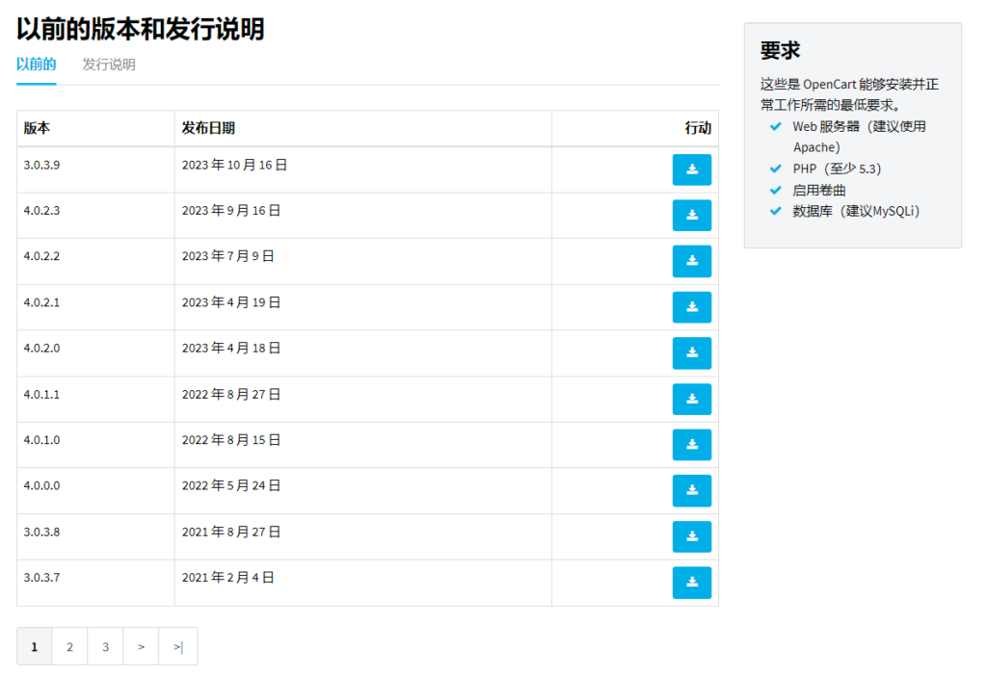Select page 1 in the pagination
This screenshot has width=987, height=676.
[x=34, y=646]
